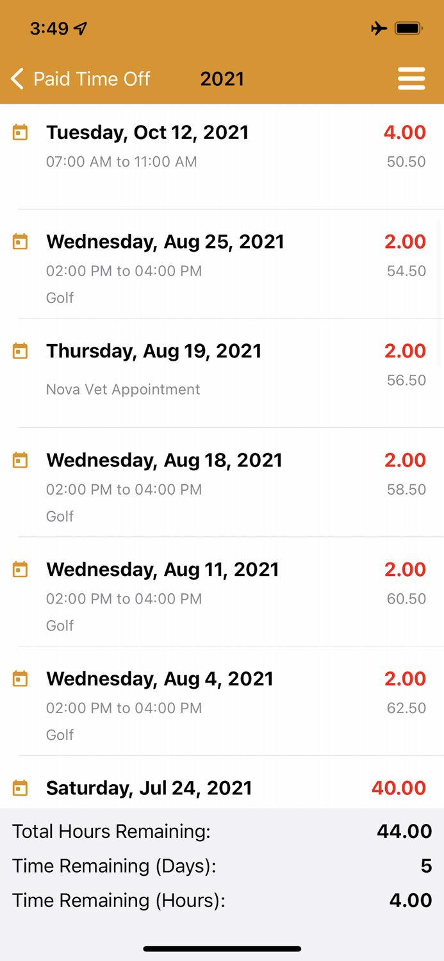Click the calendar icon beside Jul 24 entry
This screenshot has width=444, height=961.
[x=20, y=787]
